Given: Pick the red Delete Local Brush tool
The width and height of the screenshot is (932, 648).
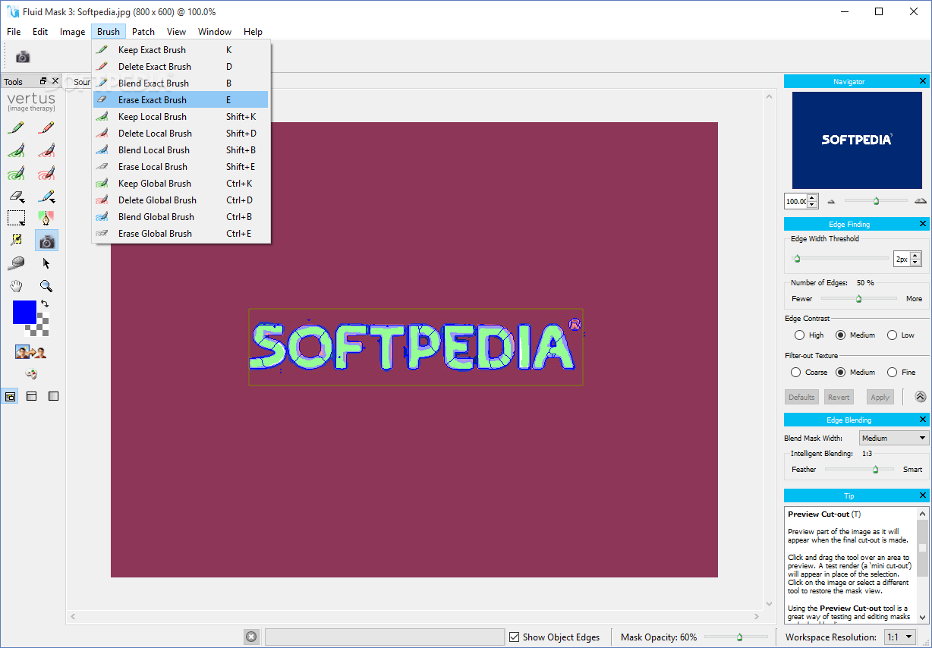Looking at the screenshot, I should [x=46, y=150].
